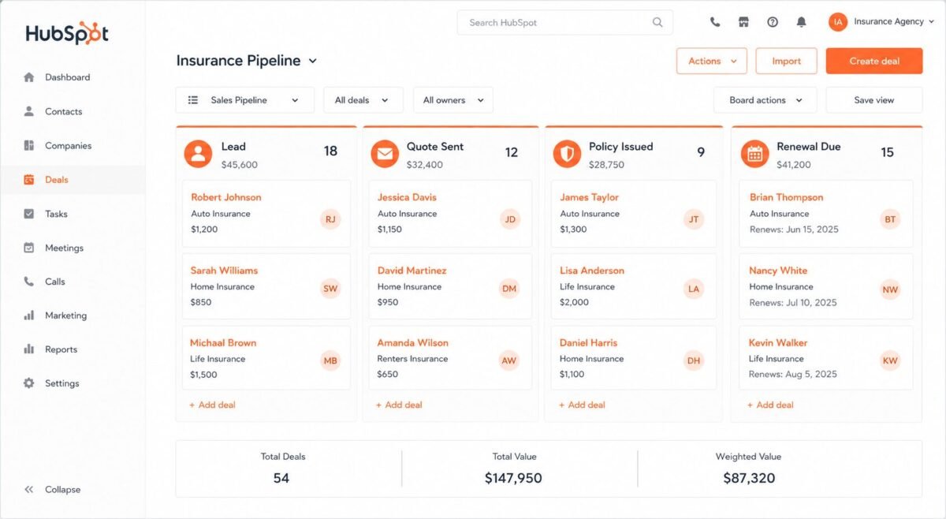This screenshot has height=519, width=946.
Task: Open Meetings in the sidebar
Action: click(x=64, y=248)
